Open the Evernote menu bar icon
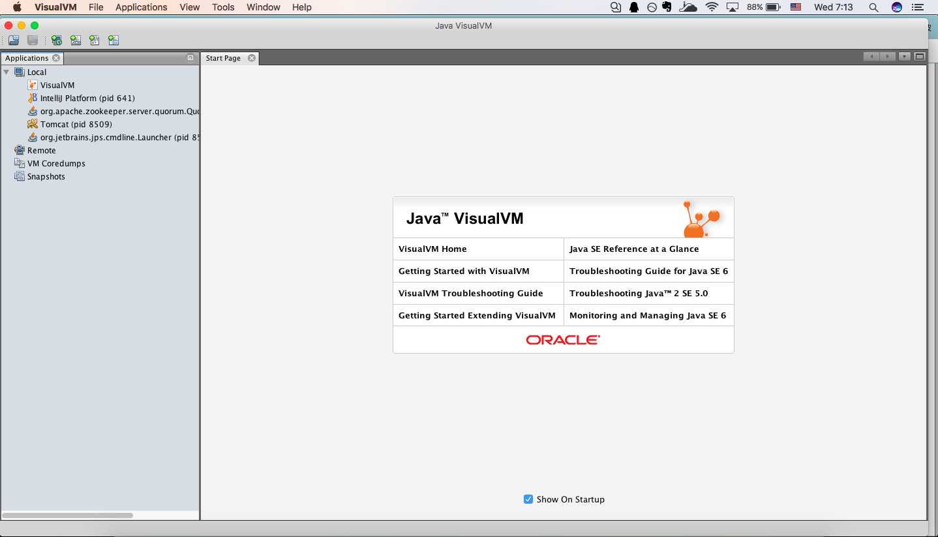The width and height of the screenshot is (938, 537). point(667,7)
